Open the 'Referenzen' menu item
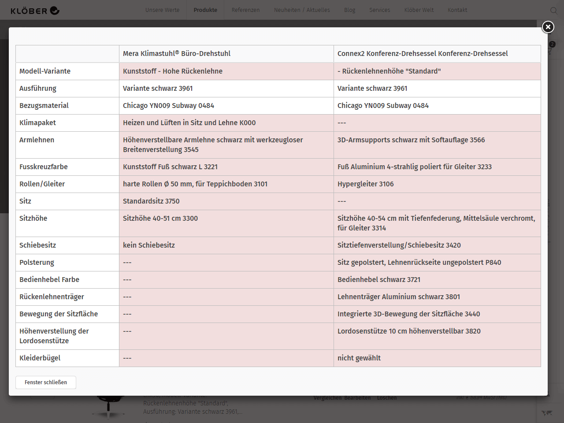 [x=245, y=10]
